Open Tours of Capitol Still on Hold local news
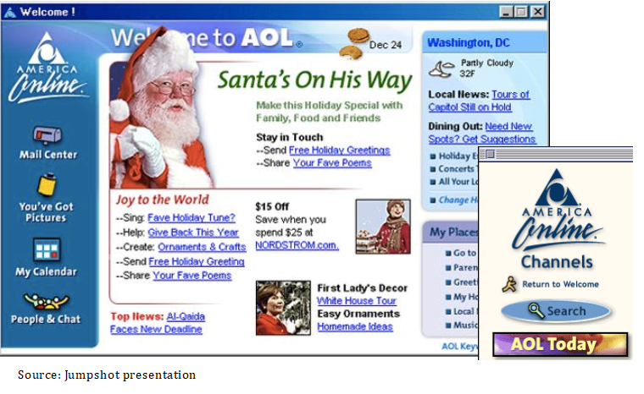Viewport: 644px width, 394px height. 480,101
